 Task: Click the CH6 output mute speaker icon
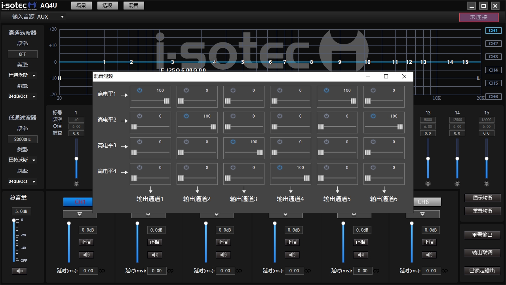(x=429, y=255)
